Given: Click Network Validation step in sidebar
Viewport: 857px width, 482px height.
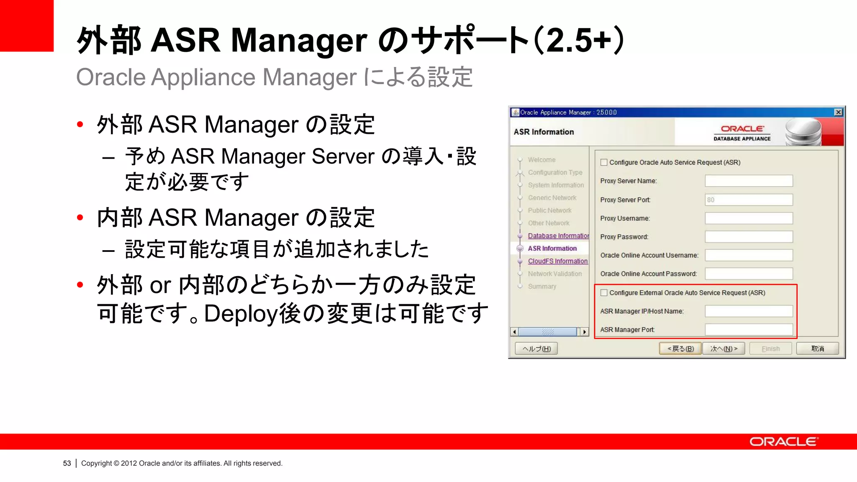Looking at the screenshot, I should click(555, 274).
